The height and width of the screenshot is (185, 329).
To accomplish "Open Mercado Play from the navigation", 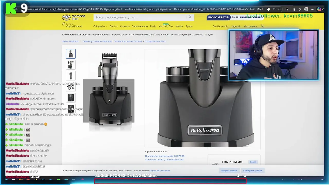I will 166,26.
